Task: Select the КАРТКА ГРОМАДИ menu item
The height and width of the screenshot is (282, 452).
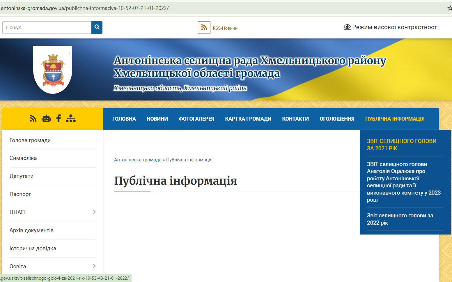Action: tap(248, 119)
